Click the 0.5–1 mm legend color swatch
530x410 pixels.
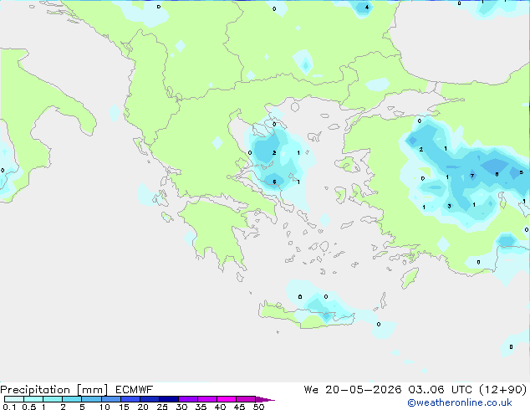(33, 399)
